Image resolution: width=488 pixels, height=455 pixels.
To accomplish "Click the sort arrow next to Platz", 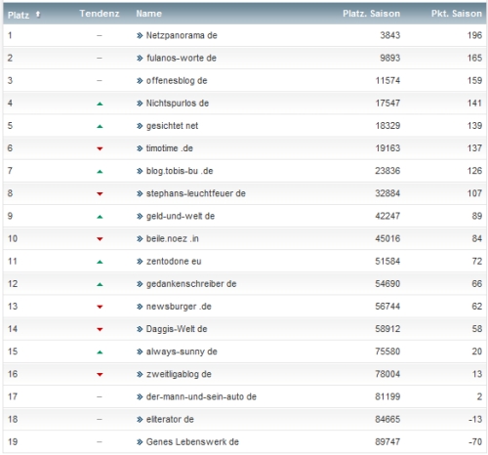I will pos(38,14).
